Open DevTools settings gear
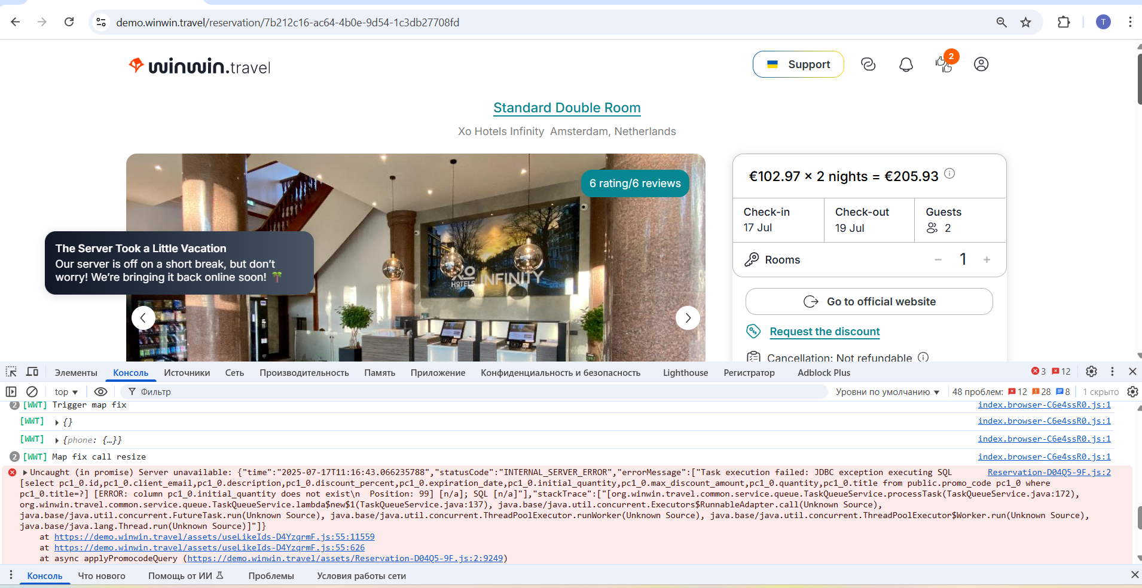 [x=1091, y=372]
